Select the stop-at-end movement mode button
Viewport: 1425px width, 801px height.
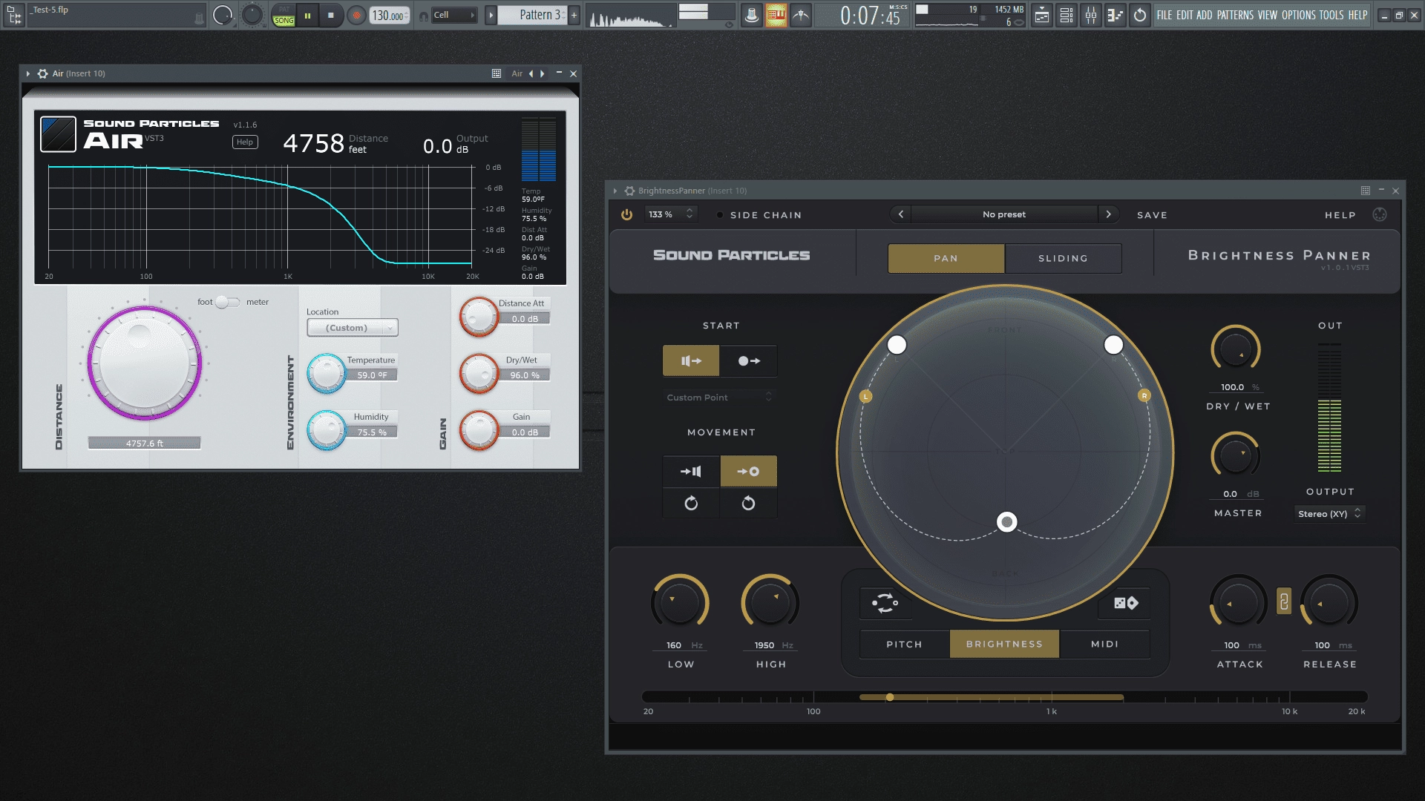[x=691, y=471]
